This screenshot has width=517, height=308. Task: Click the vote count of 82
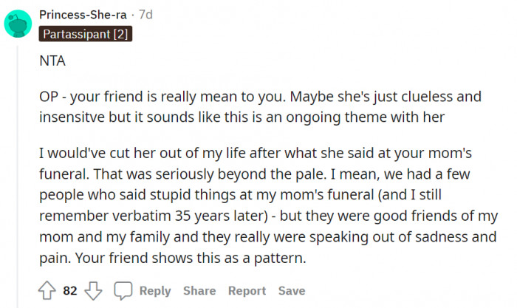tap(69, 291)
